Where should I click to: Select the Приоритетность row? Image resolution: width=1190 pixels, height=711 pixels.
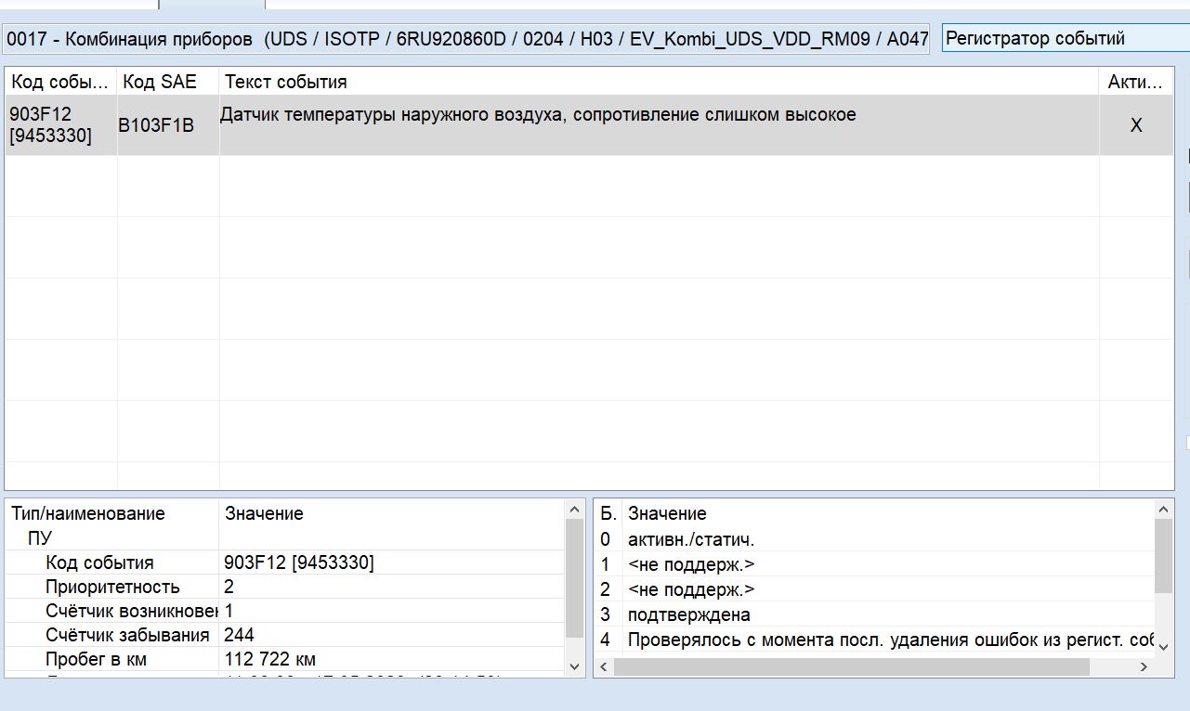tap(112, 587)
